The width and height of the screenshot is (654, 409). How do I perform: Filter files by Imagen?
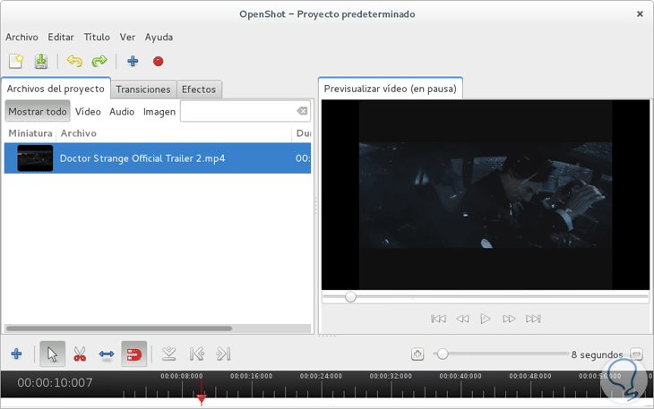tap(159, 112)
